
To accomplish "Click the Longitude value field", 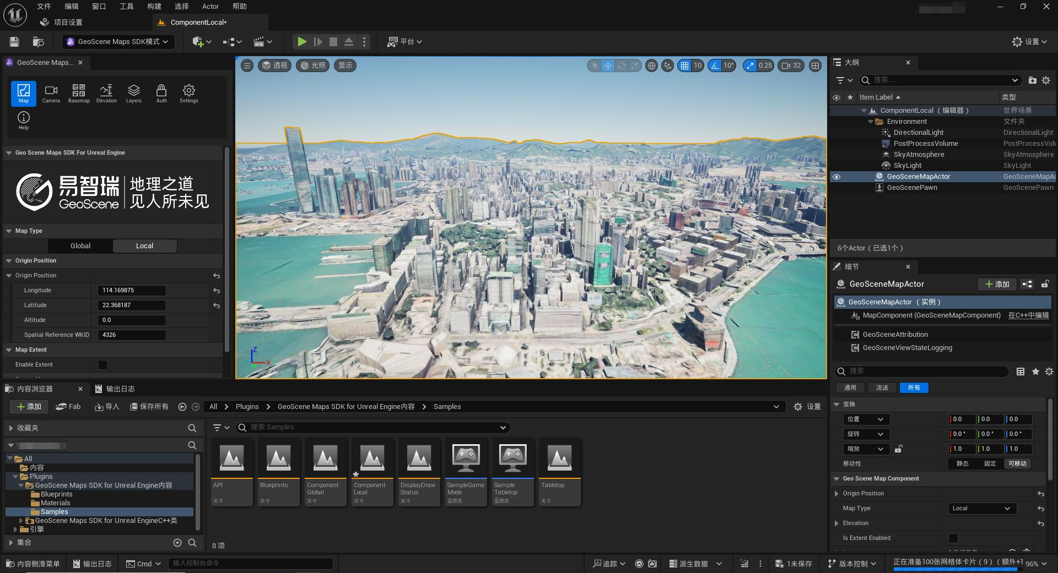I will (132, 291).
